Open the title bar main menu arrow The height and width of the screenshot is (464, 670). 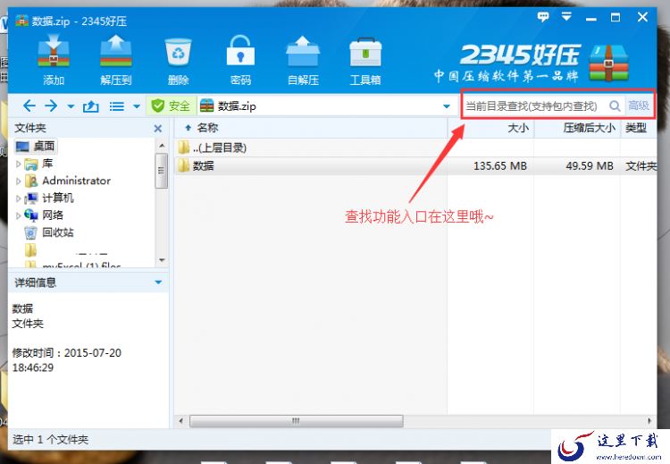pos(566,17)
